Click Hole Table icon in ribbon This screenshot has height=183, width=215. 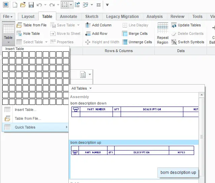19,33
